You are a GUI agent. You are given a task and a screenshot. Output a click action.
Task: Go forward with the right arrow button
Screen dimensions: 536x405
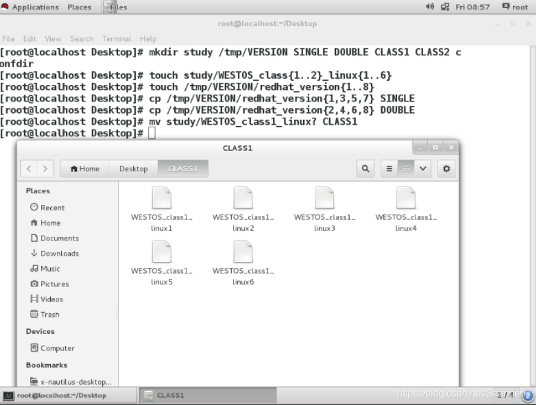tap(45, 169)
